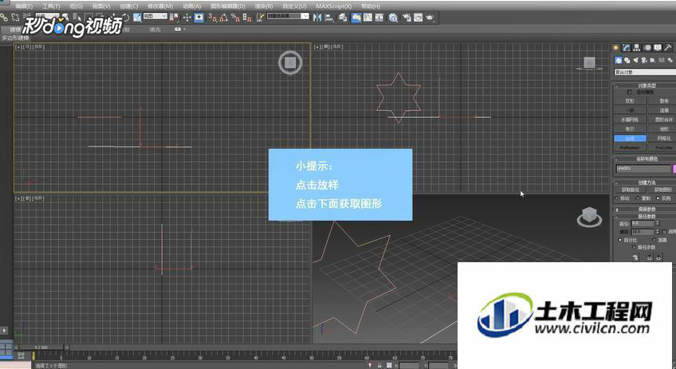Open the Modifiers (M) menu
This screenshot has width=676, height=369.
pyautogui.click(x=160, y=6)
